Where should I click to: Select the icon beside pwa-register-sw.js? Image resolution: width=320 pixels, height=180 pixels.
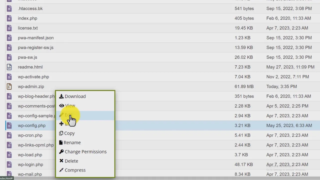9,47
